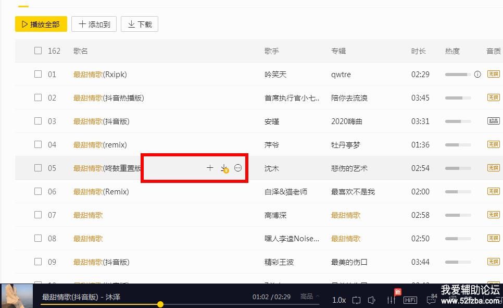
Task: Click the duration 02:54 of song 05
Action: [420, 168]
